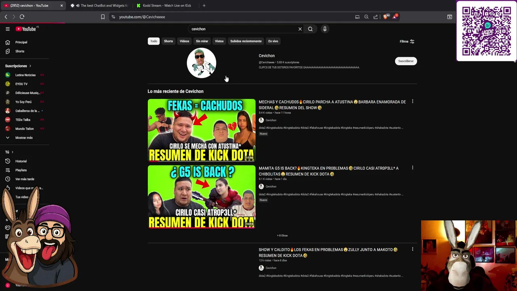This screenshot has height=291, width=517.
Task: Go back in browser history
Action: [x=6, y=17]
